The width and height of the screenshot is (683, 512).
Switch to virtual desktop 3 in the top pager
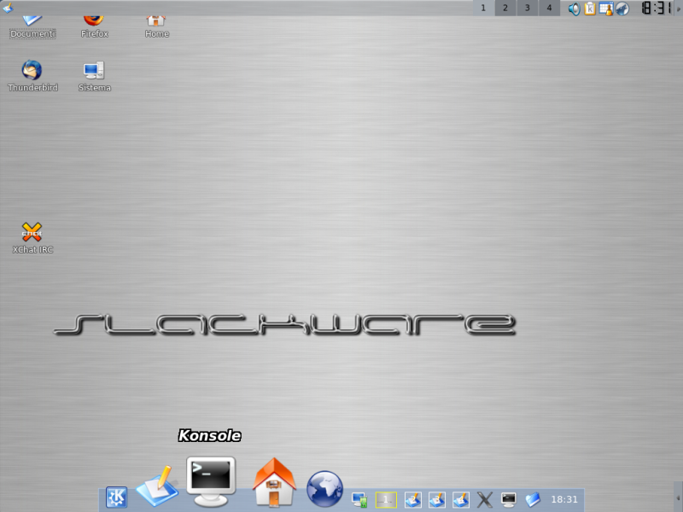click(527, 8)
